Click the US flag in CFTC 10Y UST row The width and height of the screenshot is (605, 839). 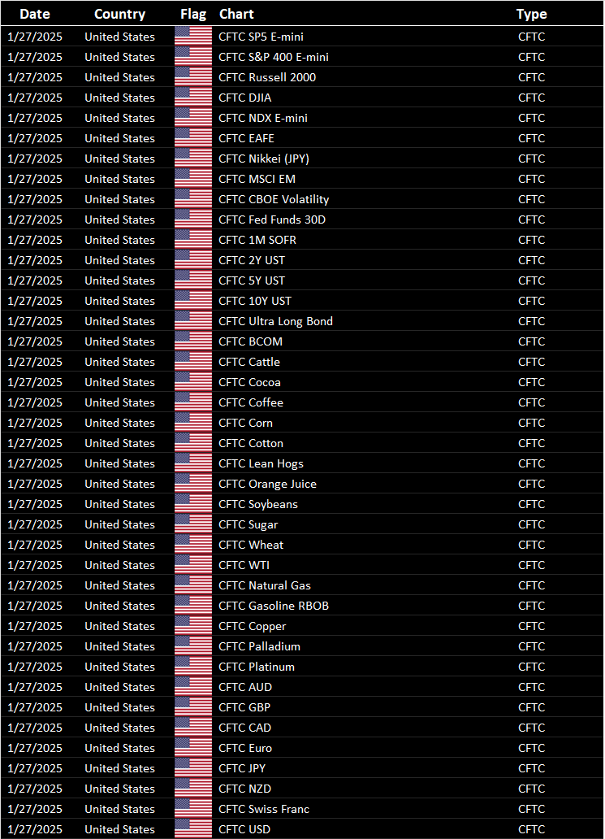point(193,301)
